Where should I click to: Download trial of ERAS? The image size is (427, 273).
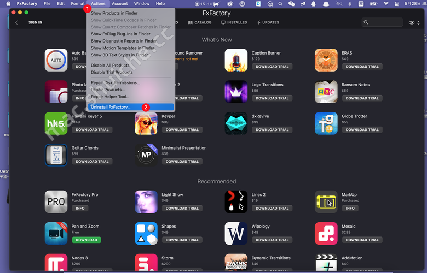click(x=362, y=67)
